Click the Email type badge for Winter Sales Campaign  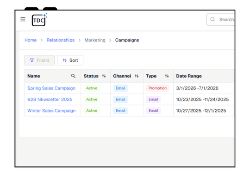pos(153,111)
